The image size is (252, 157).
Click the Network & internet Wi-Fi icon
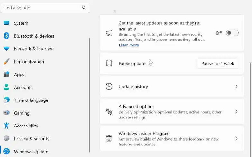[6, 49]
